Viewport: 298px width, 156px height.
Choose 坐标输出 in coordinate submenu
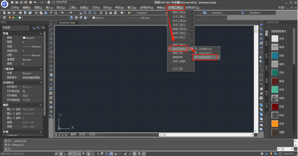[x=205, y=49]
